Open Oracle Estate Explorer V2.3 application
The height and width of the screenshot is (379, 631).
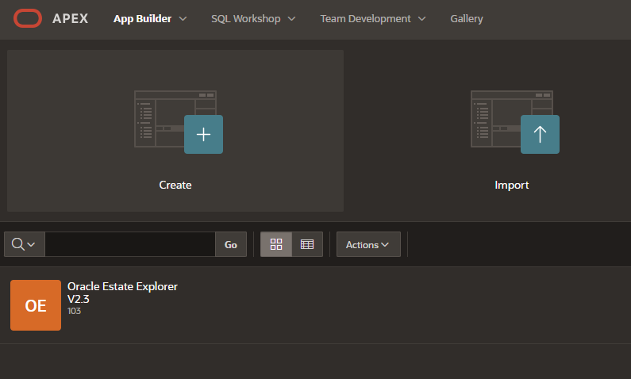(122, 293)
